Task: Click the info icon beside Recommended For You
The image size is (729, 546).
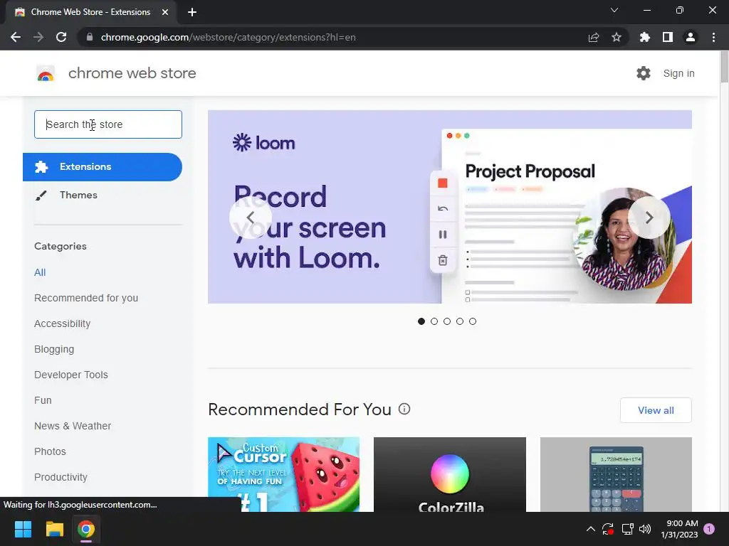Action: pyautogui.click(x=404, y=409)
